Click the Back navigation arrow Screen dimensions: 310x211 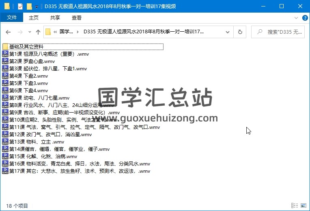pos(8,32)
